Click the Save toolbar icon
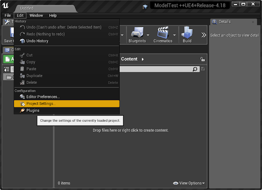Viewport: 262px width, 190px height. pyautogui.click(x=12, y=33)
